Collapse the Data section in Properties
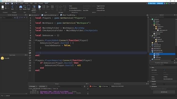The image size is (177, 99). click(x=150, y=68)
